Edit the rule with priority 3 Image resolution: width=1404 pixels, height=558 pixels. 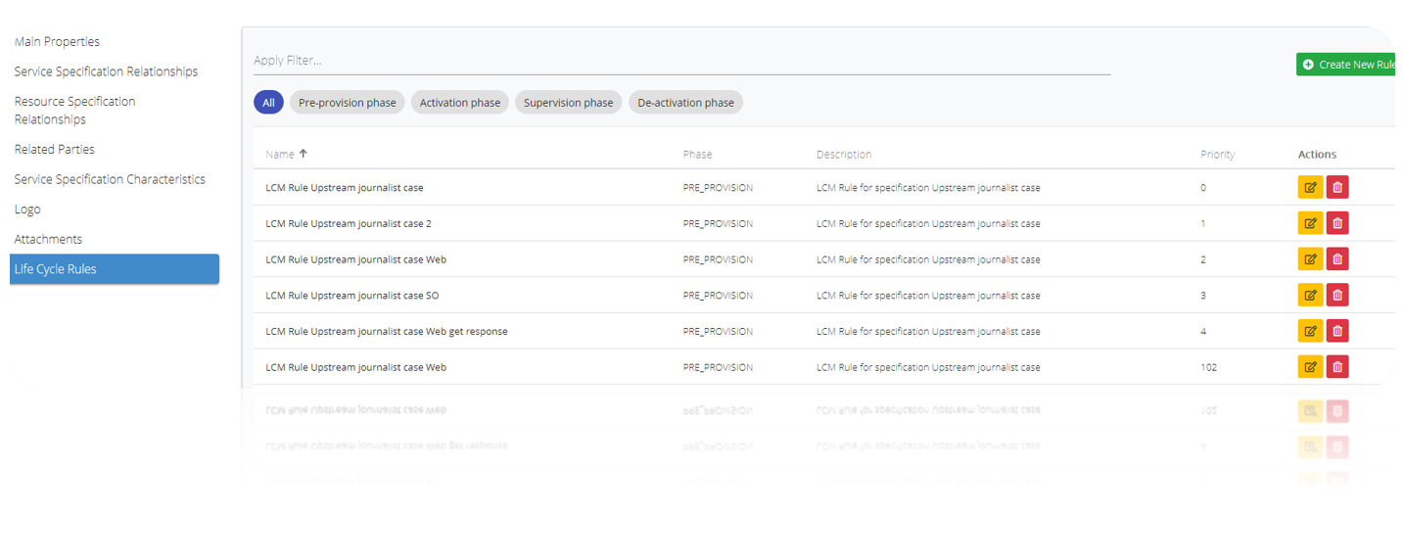coord(1309,295)
